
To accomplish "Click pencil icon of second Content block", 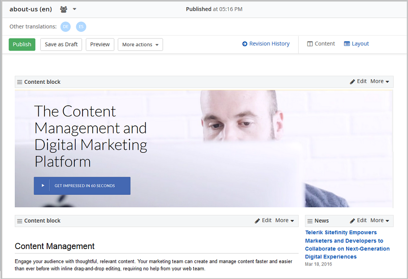I will (x=257, y=221).
